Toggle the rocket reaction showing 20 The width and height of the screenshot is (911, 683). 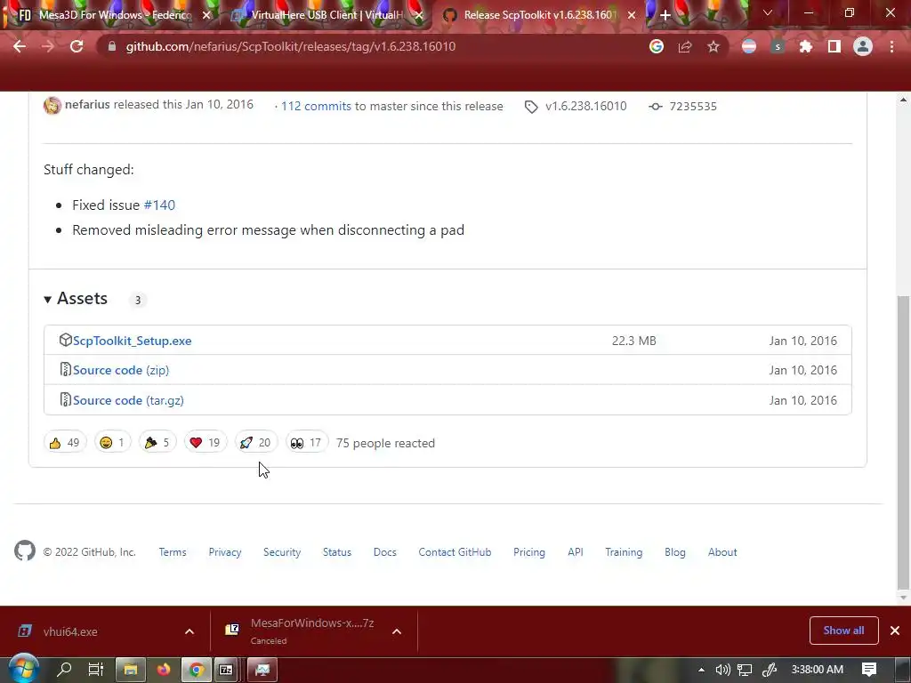point(255,443)
